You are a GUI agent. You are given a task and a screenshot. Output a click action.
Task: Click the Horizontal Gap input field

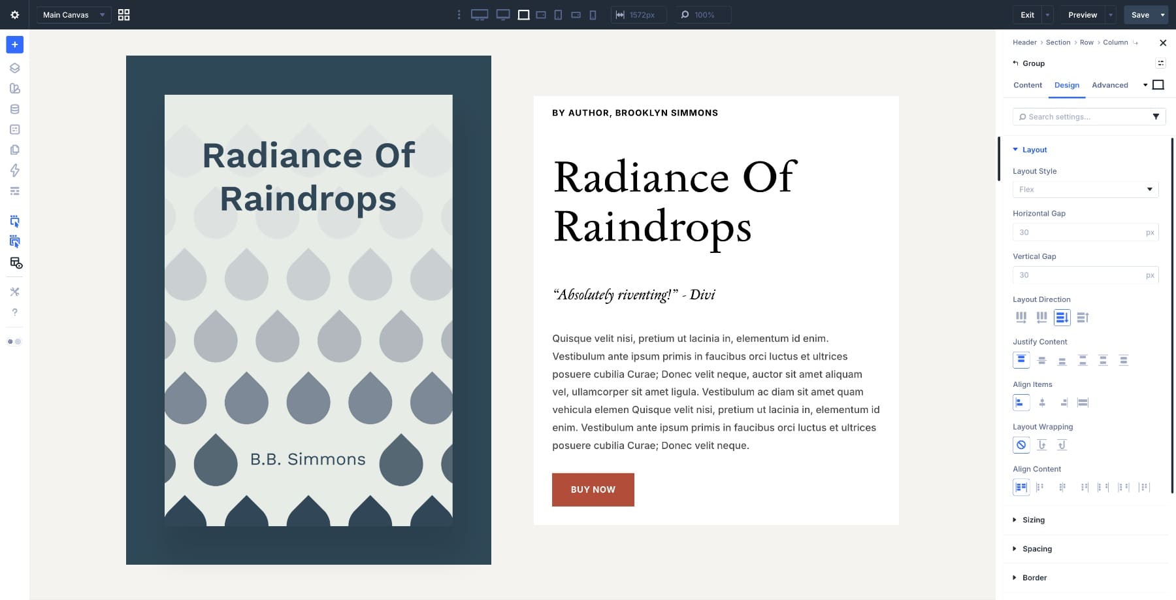[x=1078, y=232]
